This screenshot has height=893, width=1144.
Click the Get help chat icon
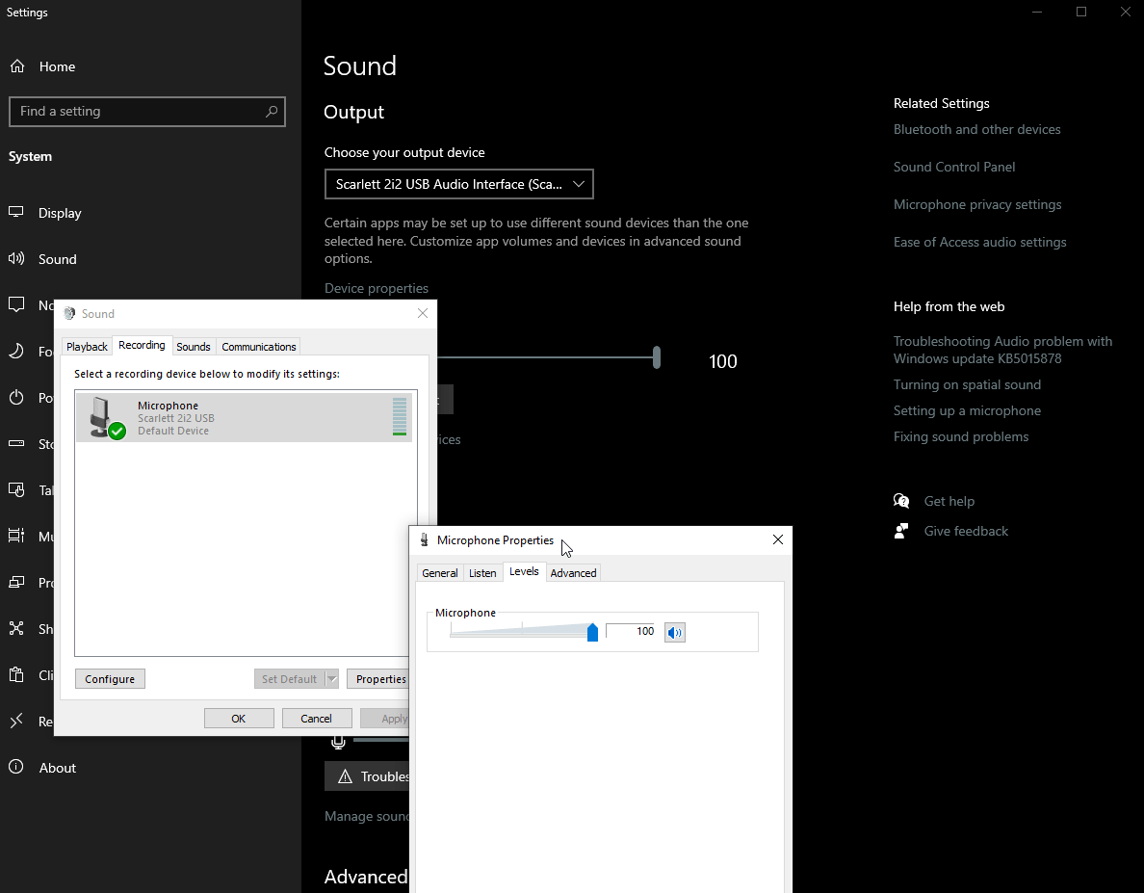click(x=901, y=501)
